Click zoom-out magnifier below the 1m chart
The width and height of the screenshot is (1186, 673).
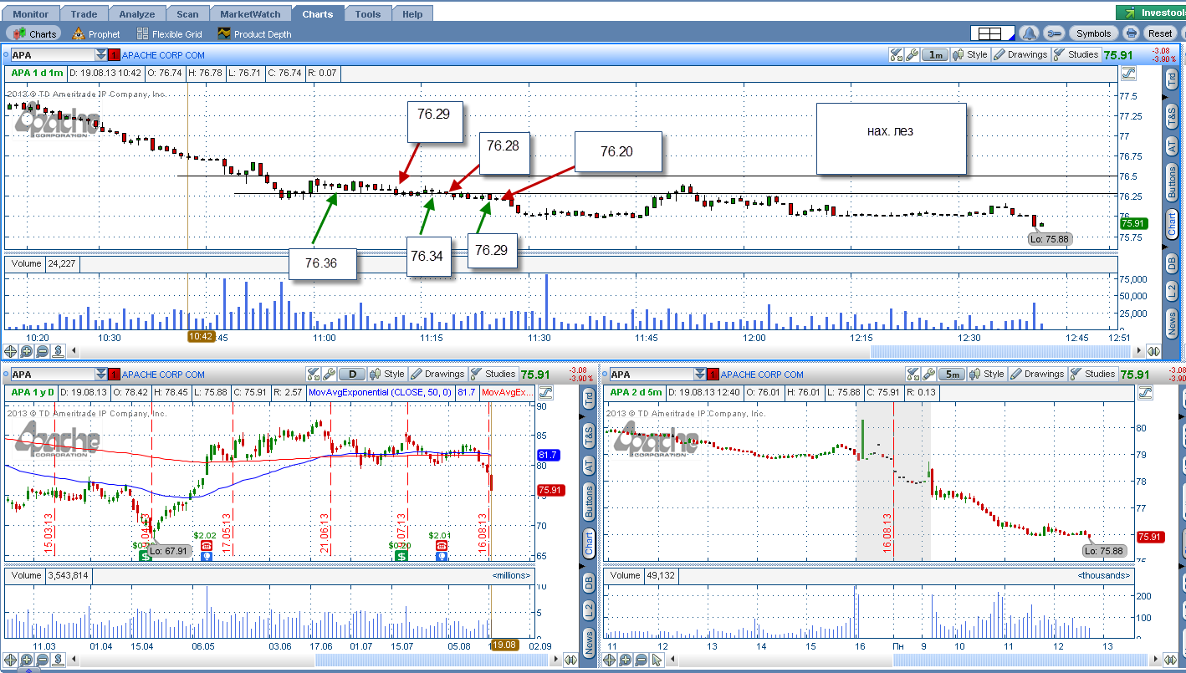point(42,352)
